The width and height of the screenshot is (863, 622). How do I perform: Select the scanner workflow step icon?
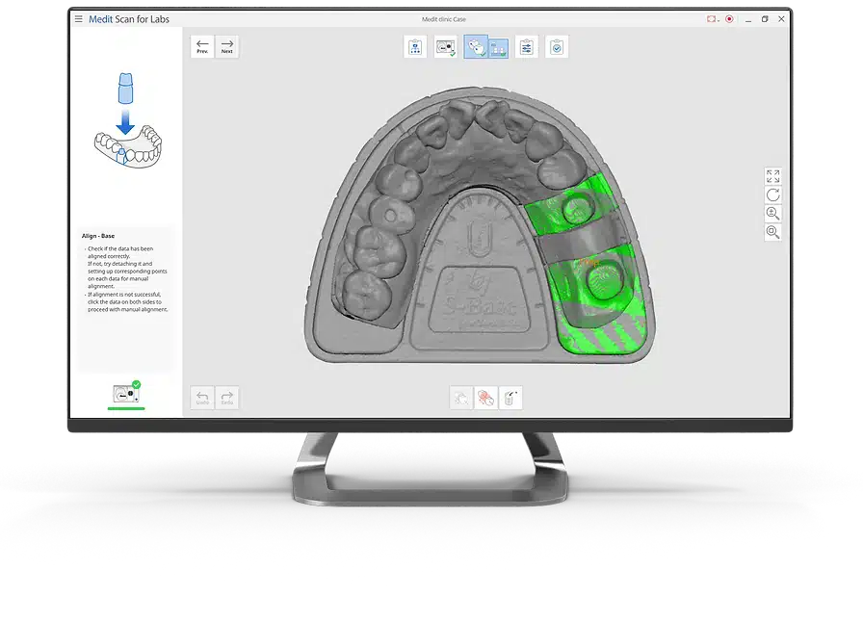(x=445, y=47)
